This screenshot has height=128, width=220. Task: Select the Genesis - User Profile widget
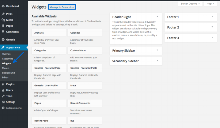click(49, 86)
